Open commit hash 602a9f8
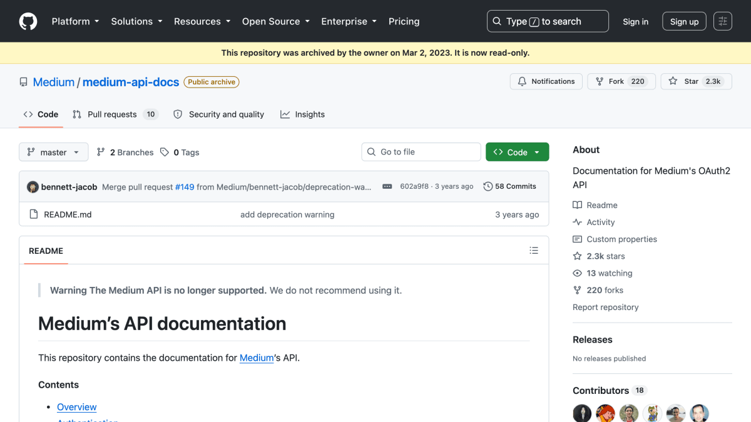Image resolution: width=751 pixels, height=422 pixels. [x=414, y=186]
